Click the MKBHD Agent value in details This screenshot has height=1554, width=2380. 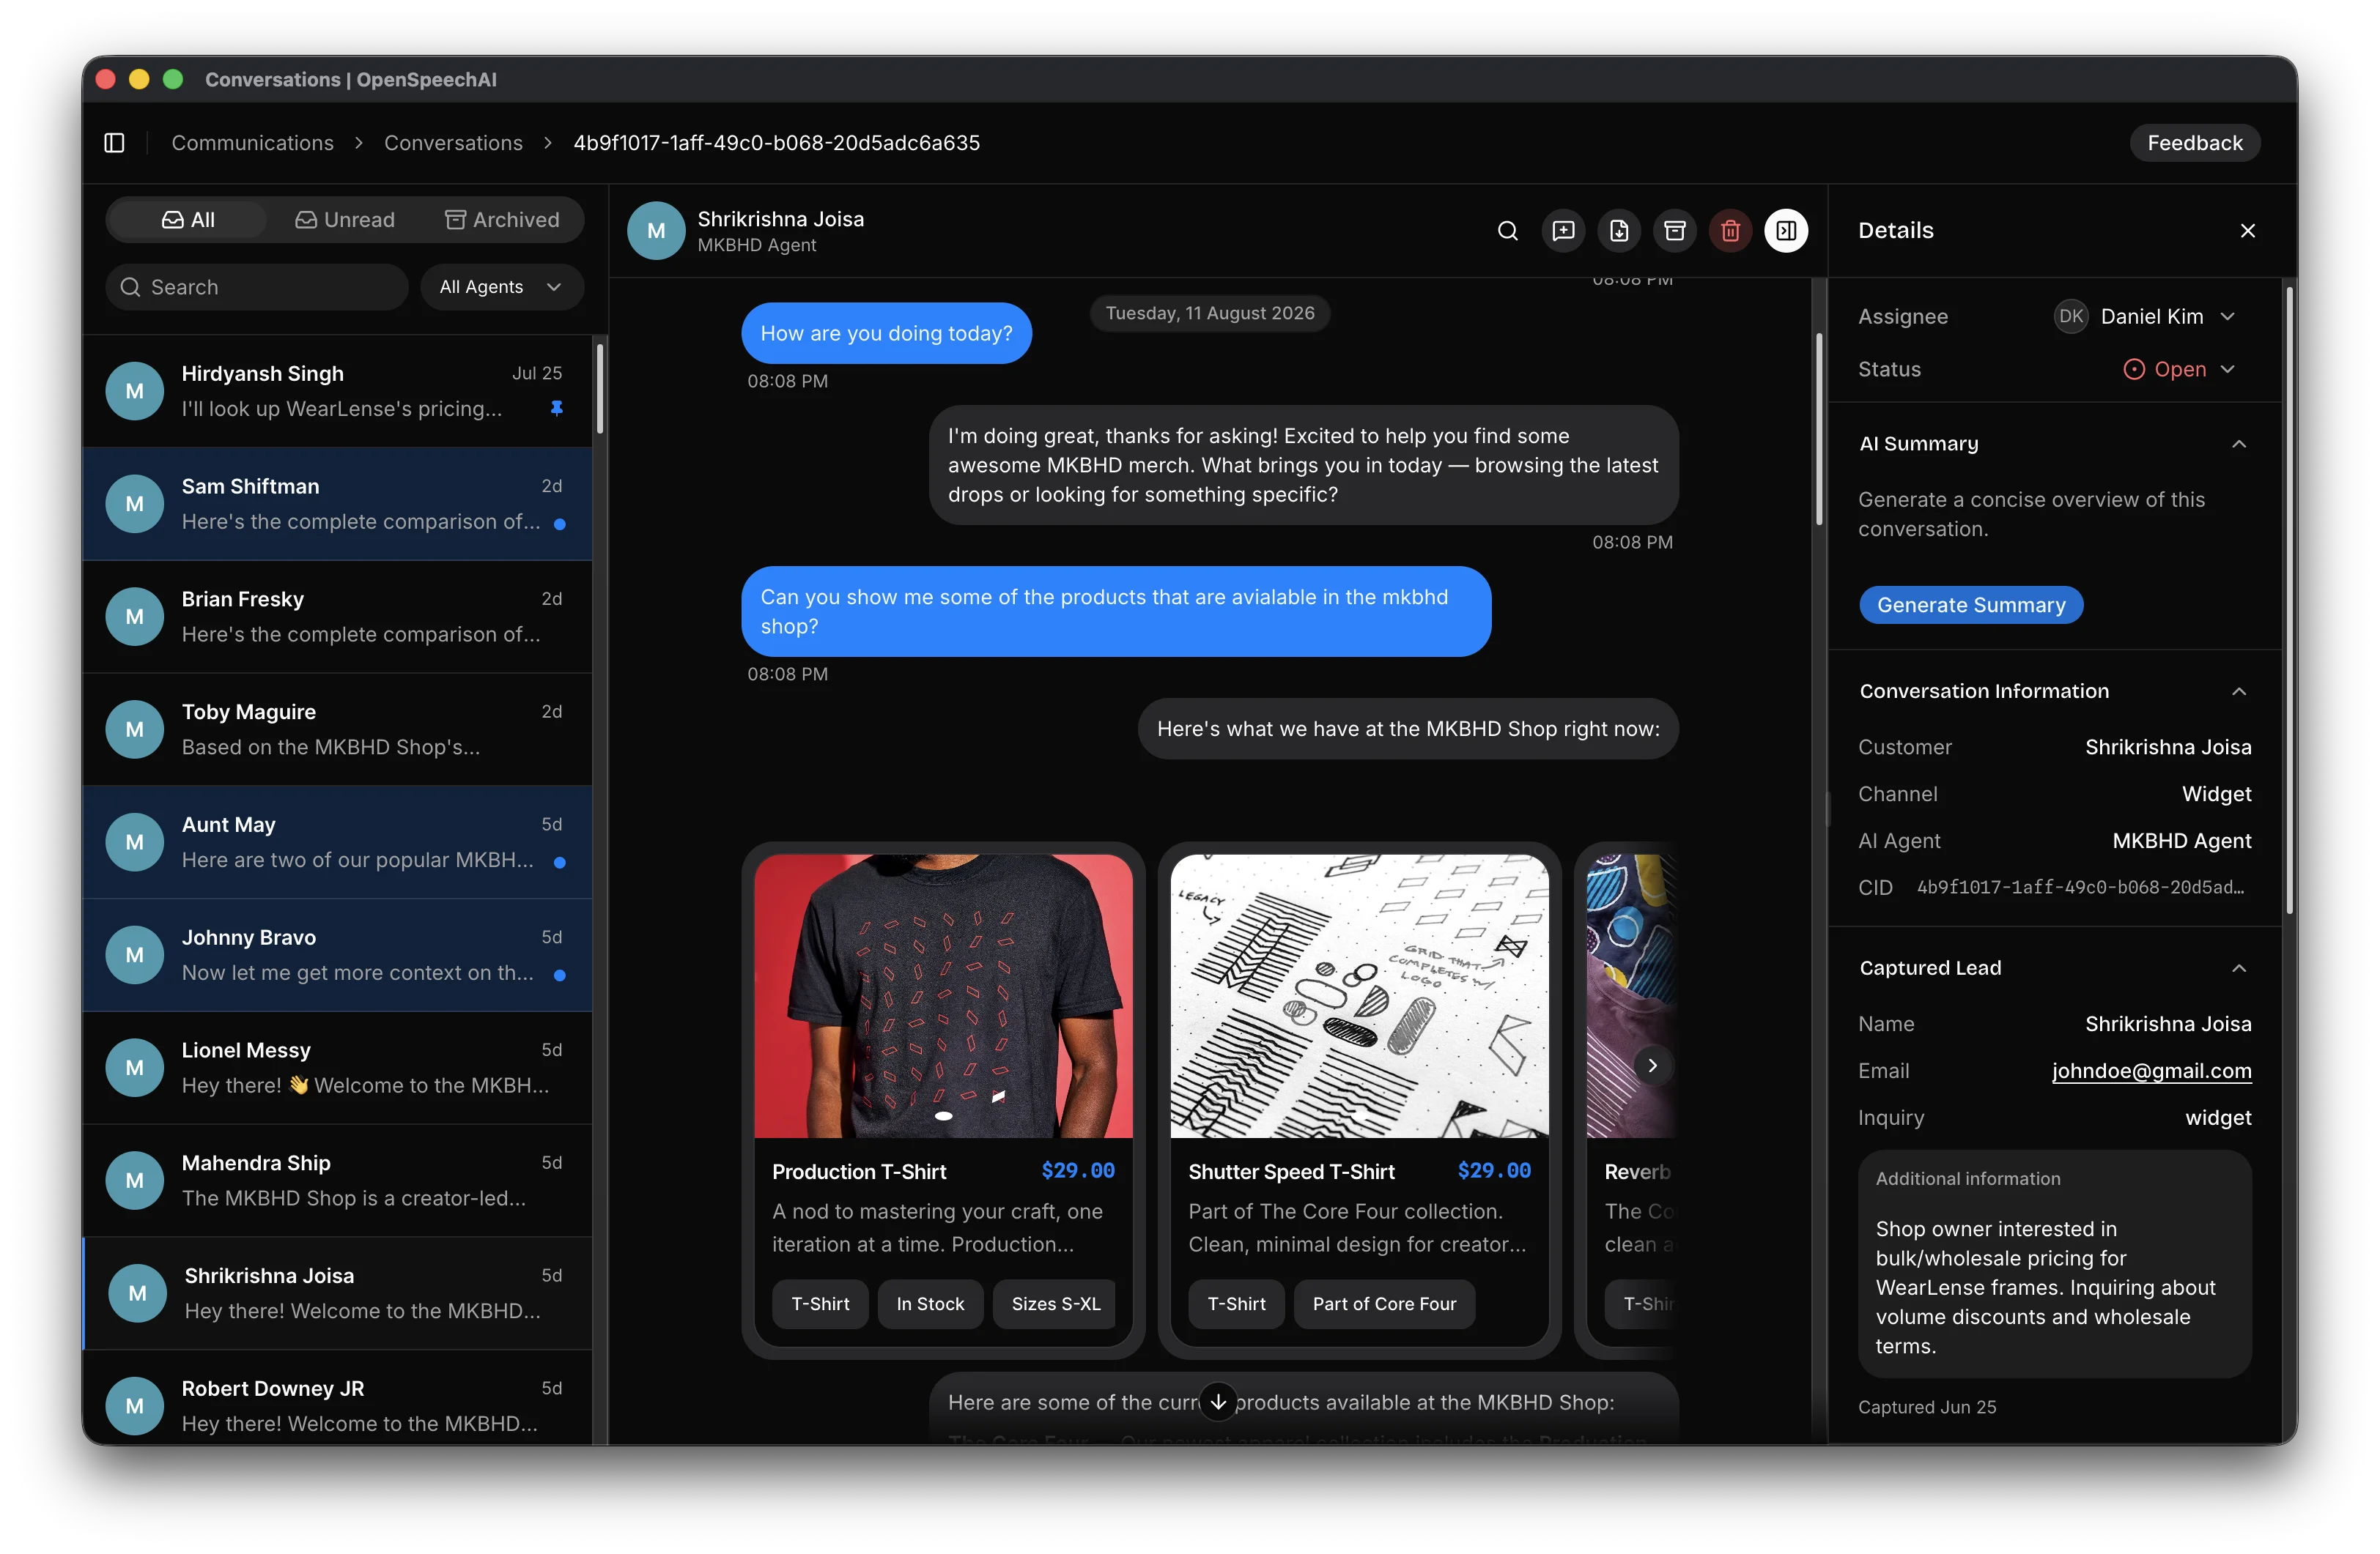coord(2181,841)
